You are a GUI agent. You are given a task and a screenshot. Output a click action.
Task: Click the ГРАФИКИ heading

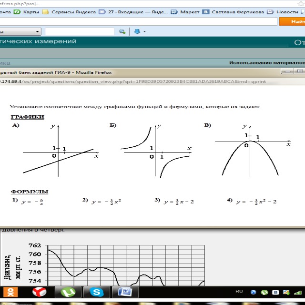tap(28, 117)
